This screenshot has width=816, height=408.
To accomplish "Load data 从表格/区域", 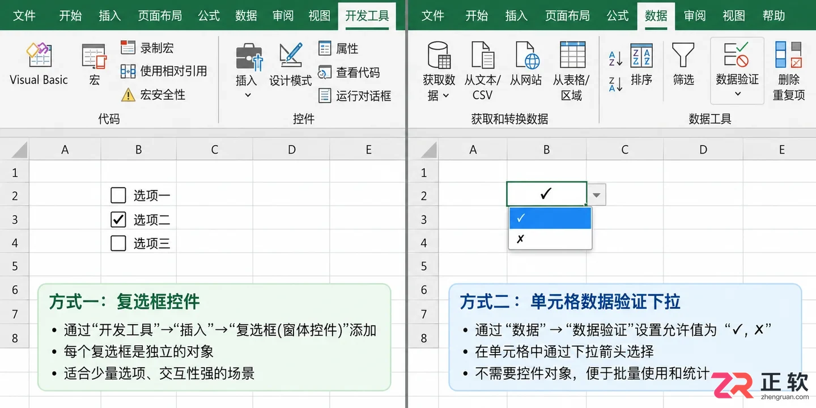I will [571, 71].
